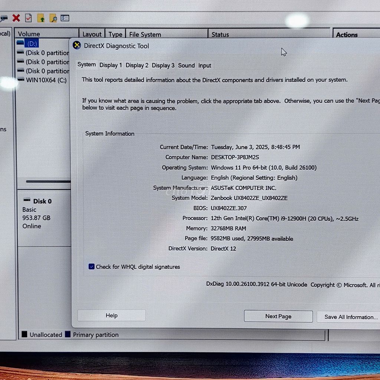
Task: Click the black Unallocated legend square
Action: pyautogui.click(x=24, y=334)
